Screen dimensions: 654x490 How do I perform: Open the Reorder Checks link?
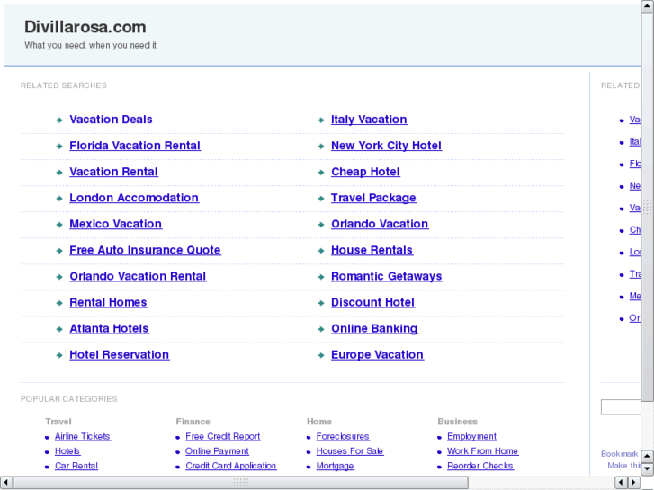point(480,466)
